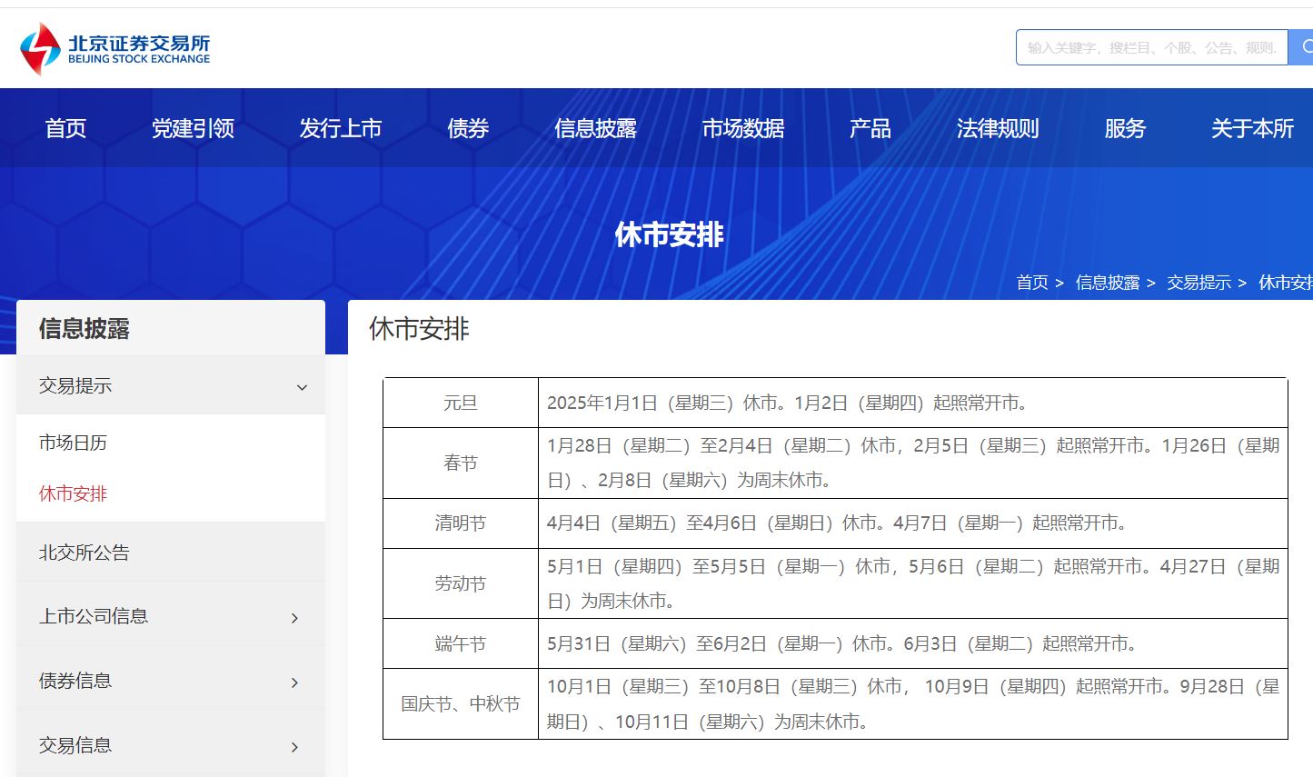Click the search magnifier icon
The image size is (1313, 777).
tap(1304, 47)
